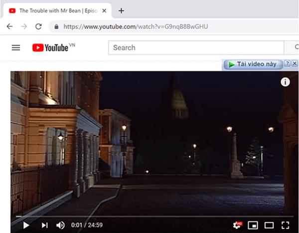
Task: Open the video settings gear
Action: coord(237,225)
